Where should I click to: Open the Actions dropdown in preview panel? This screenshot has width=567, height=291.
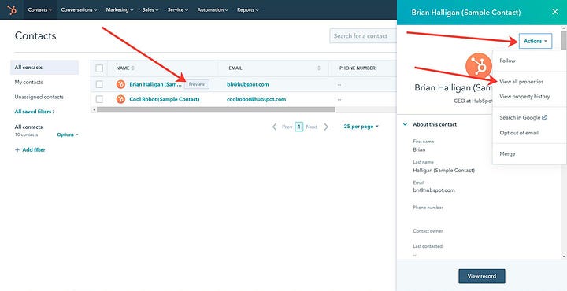[x=535, y=41]
